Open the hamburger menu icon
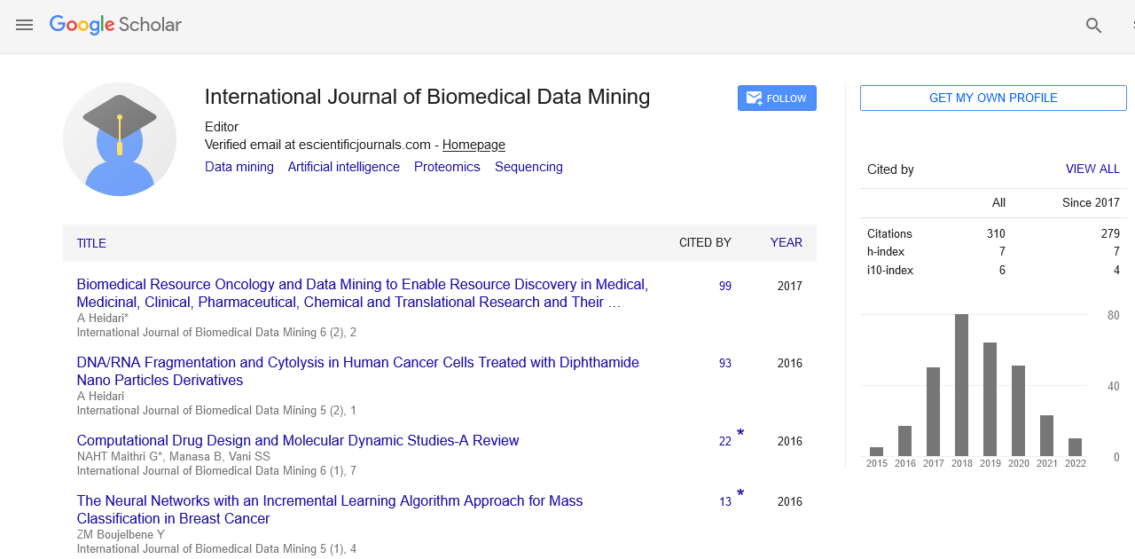 (x=24, y=26)
